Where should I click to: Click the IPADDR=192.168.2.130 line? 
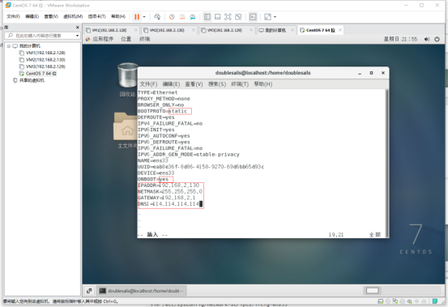pyautogui.click(x=169, y=185)
